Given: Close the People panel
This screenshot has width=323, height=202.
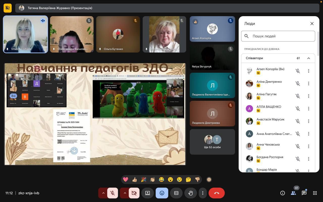Looking at the screenshot, I should point(312,23).
